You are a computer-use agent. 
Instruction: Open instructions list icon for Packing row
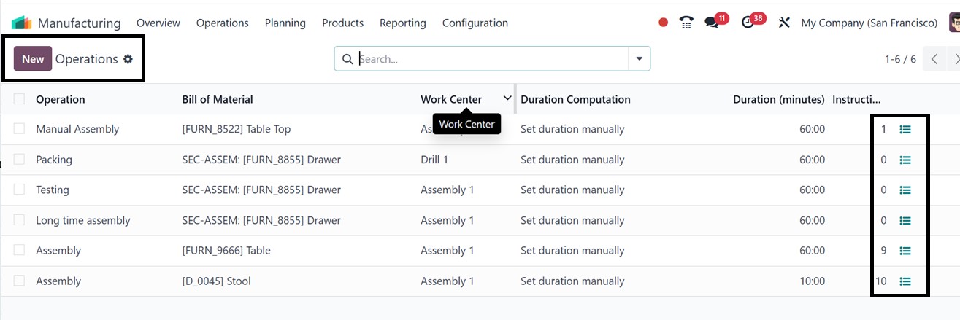905,160
